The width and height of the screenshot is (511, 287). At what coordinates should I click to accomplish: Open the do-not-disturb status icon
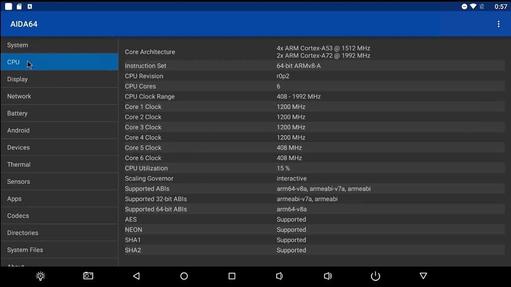tap(464, 6)
